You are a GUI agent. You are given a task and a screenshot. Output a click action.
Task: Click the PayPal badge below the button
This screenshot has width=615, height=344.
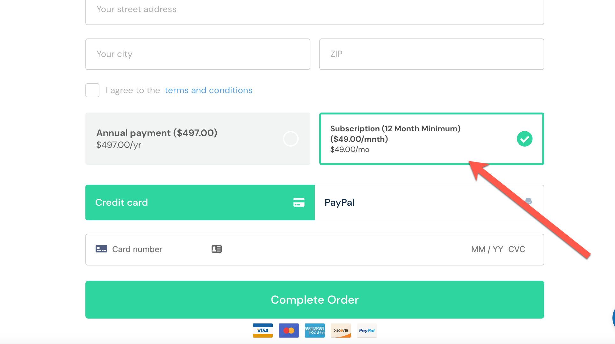[367, 330]
